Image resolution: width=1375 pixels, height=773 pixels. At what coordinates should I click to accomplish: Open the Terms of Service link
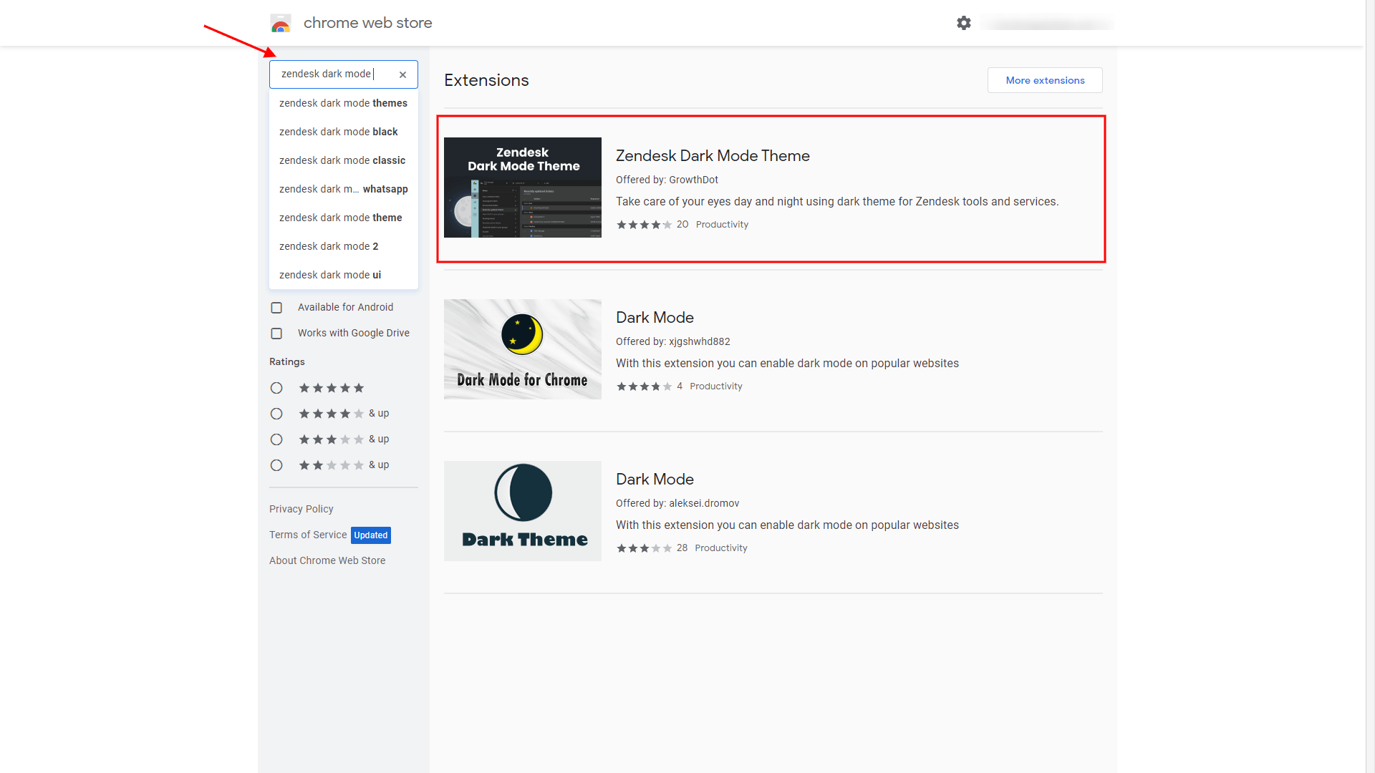coord(308,535)
